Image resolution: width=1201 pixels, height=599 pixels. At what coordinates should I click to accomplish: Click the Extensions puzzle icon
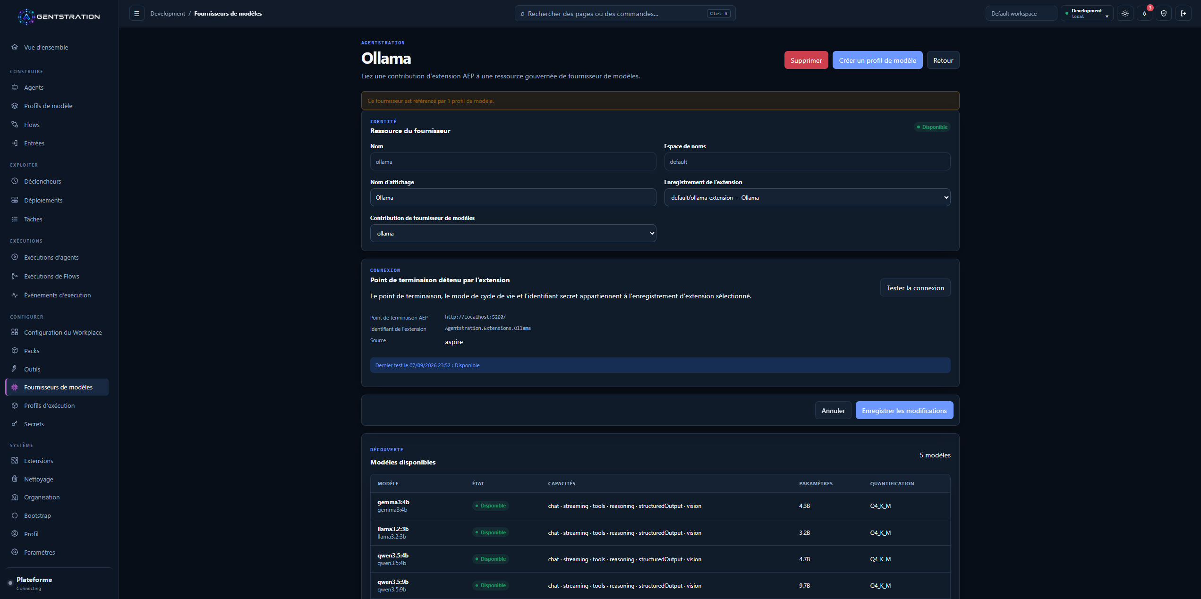(15, 461)
